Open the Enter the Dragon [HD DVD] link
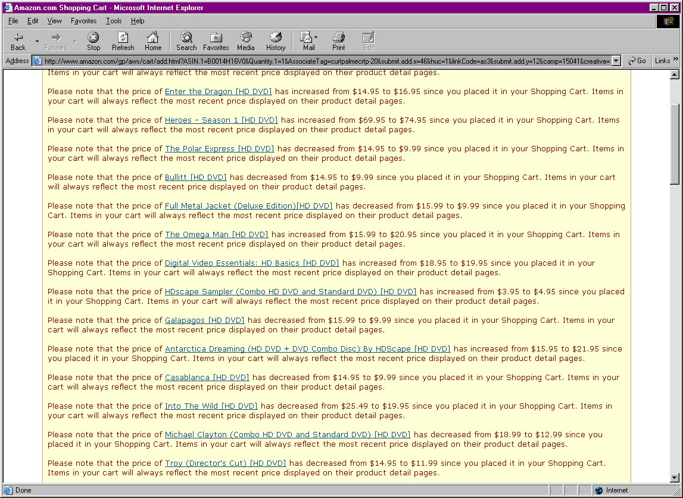The height and width of the screenshot is (498, 683). click(218, 92)
